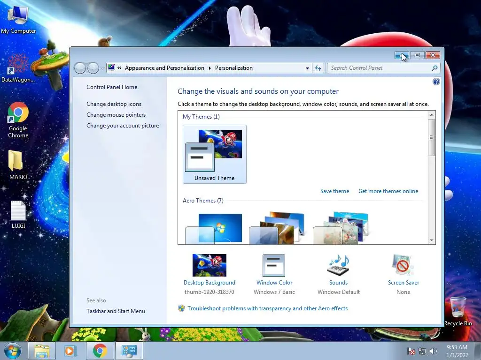Open Taskbar and Start Menu link
Image resolution: width=481 pixels, height=360 pixels.
pyautogui.click(x=116, y=311)
